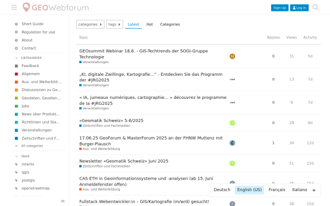The image size is (330, 206).
Task: Open the tags filter dropdown
Action: (x=114, y=24)
